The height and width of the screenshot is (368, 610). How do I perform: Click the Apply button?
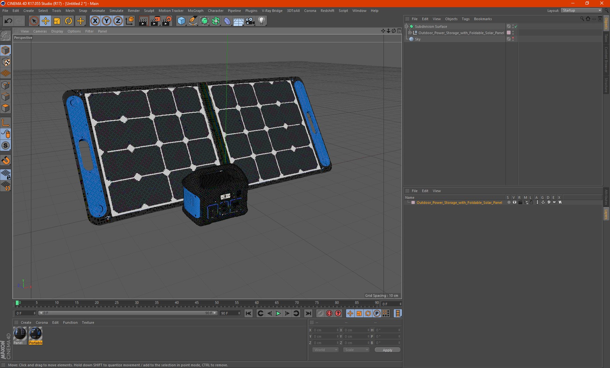pos(387,350)
